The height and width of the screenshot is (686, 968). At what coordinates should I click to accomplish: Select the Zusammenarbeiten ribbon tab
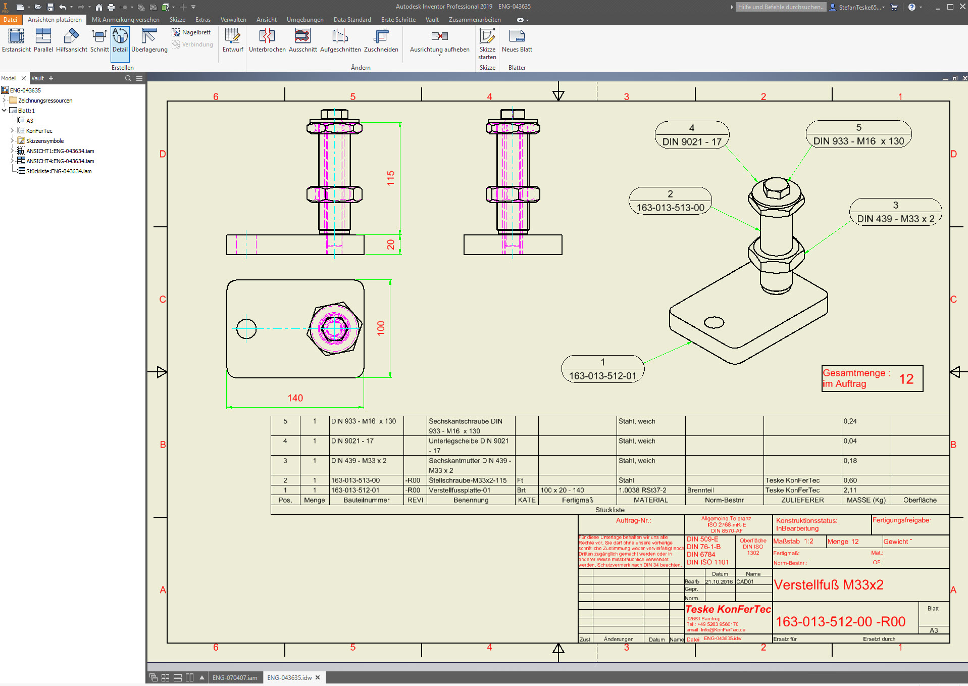point(475,20)
